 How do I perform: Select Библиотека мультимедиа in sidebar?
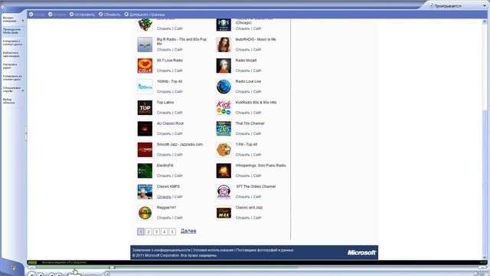(x=11, y=54)
